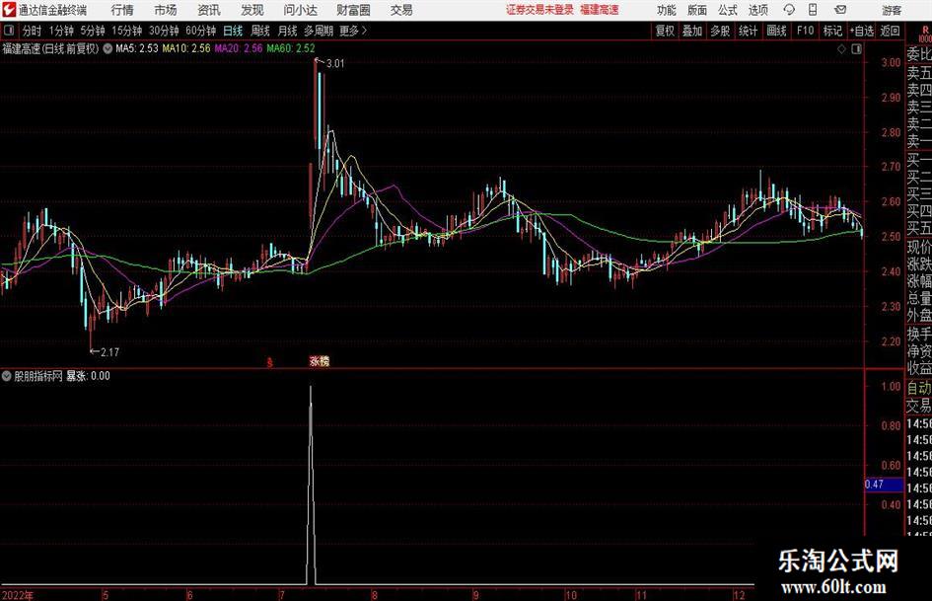
Task: Click the 返回 back button
Action: [x=890, y=31]
